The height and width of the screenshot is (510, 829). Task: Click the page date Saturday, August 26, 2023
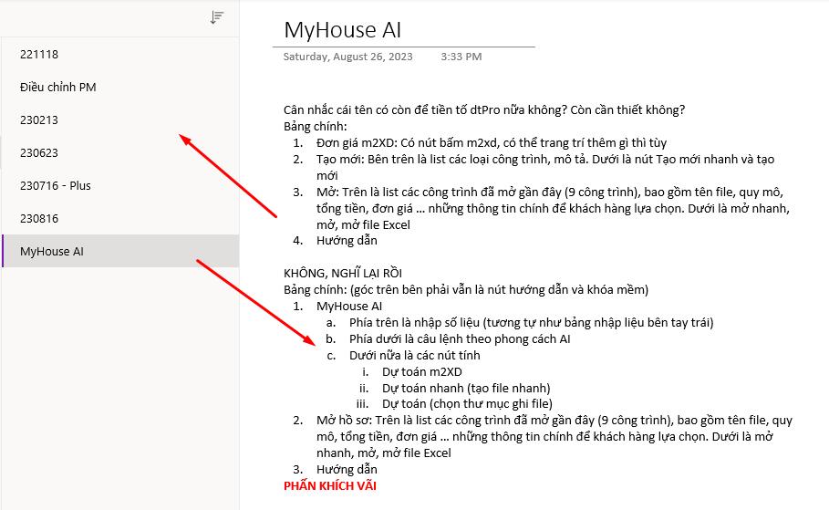347,57
